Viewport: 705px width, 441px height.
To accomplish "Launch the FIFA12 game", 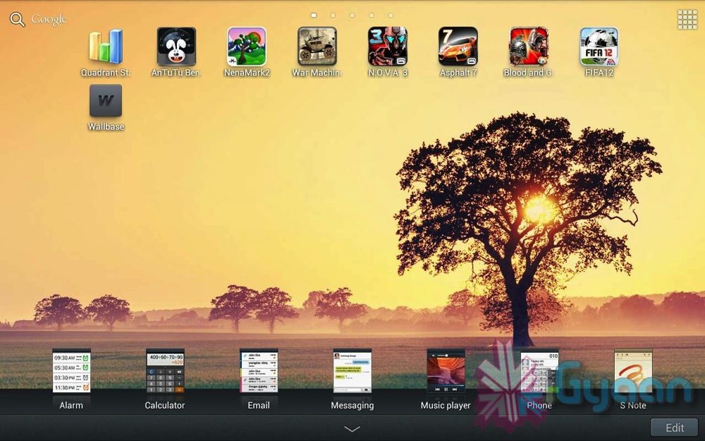I will (599, 47).
